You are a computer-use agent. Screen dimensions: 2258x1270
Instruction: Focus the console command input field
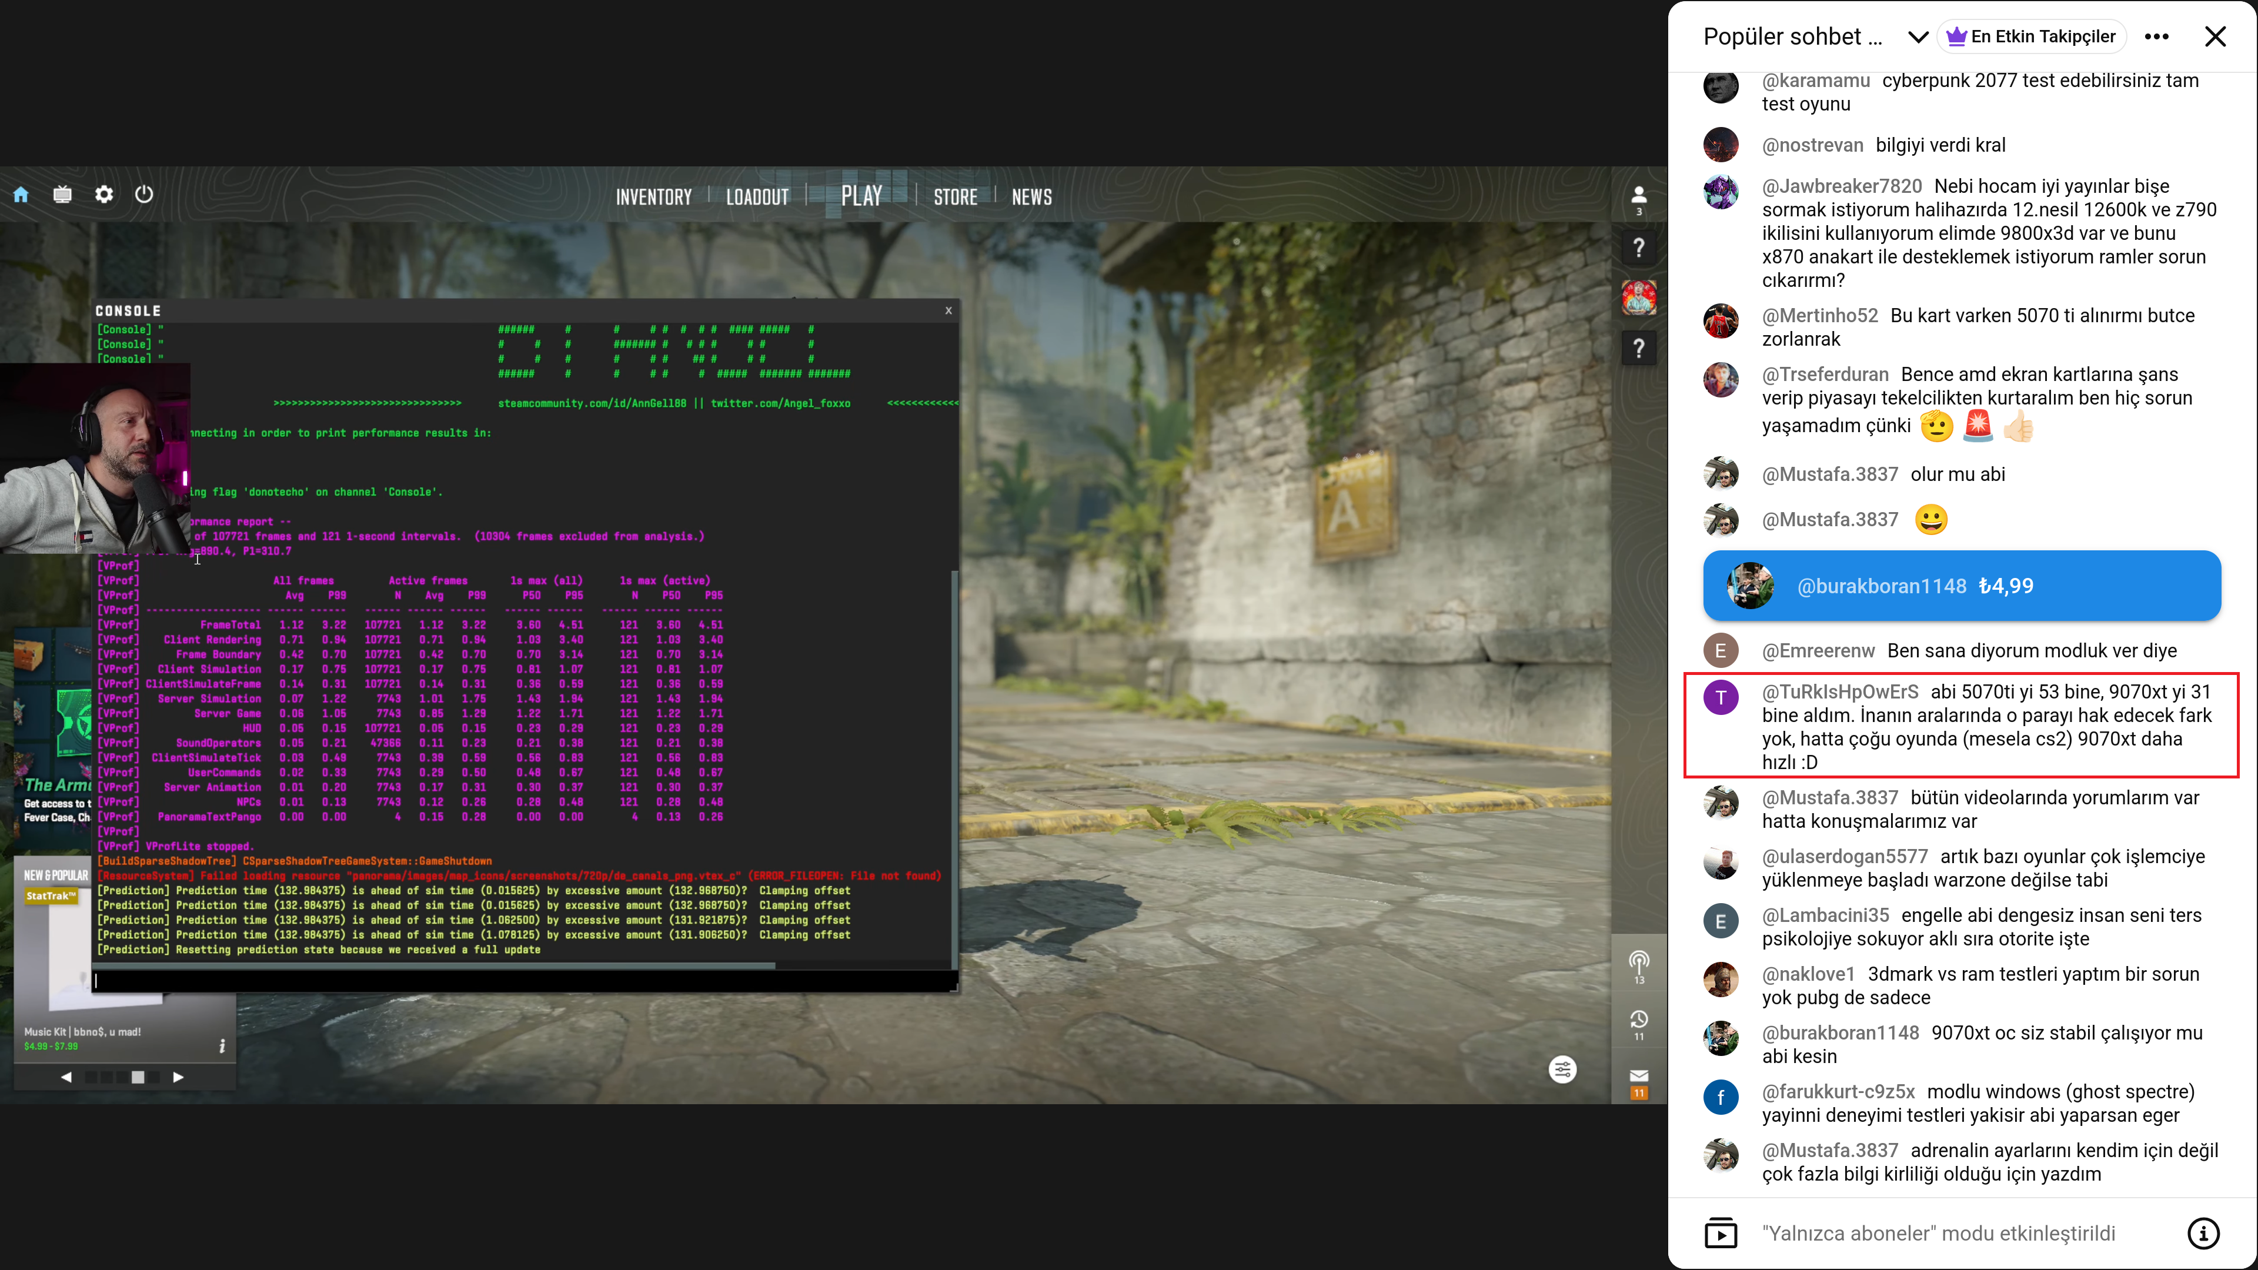click(524, 981)
